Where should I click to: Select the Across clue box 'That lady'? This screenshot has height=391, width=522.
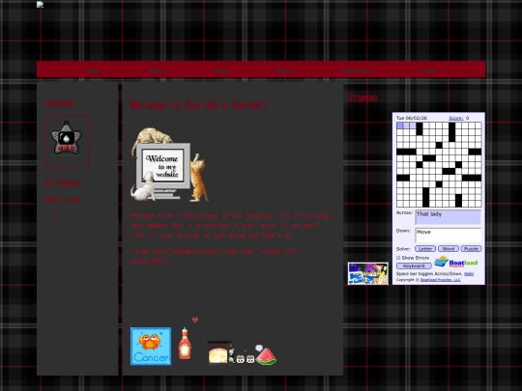(448, 217)
